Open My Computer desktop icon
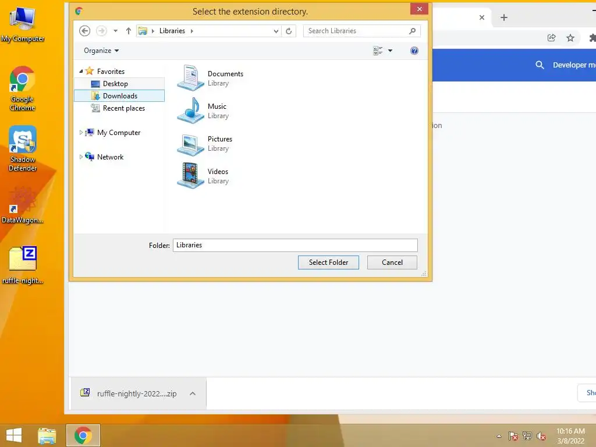Screen dimensions: 596x447 pyautogui.click(x=23, y=23)
